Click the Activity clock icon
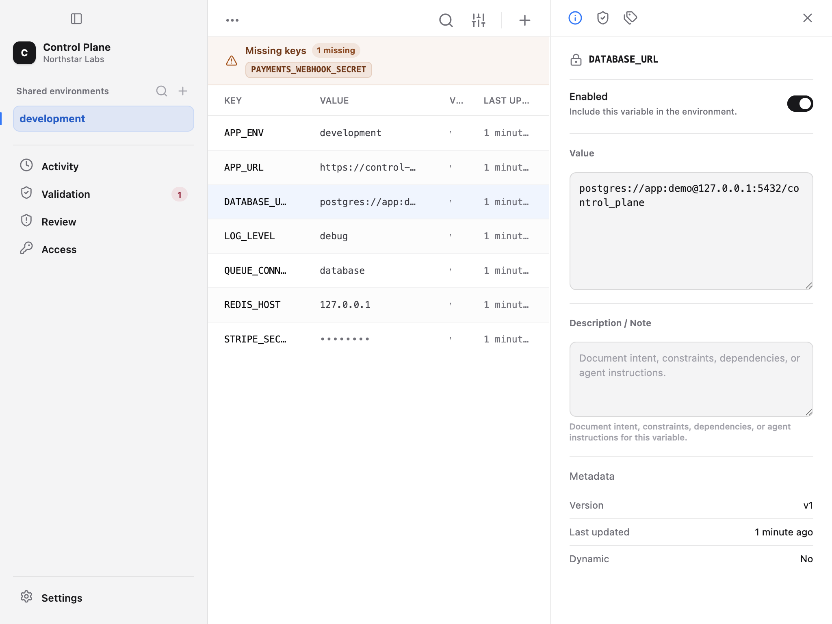 coord(26,165)
